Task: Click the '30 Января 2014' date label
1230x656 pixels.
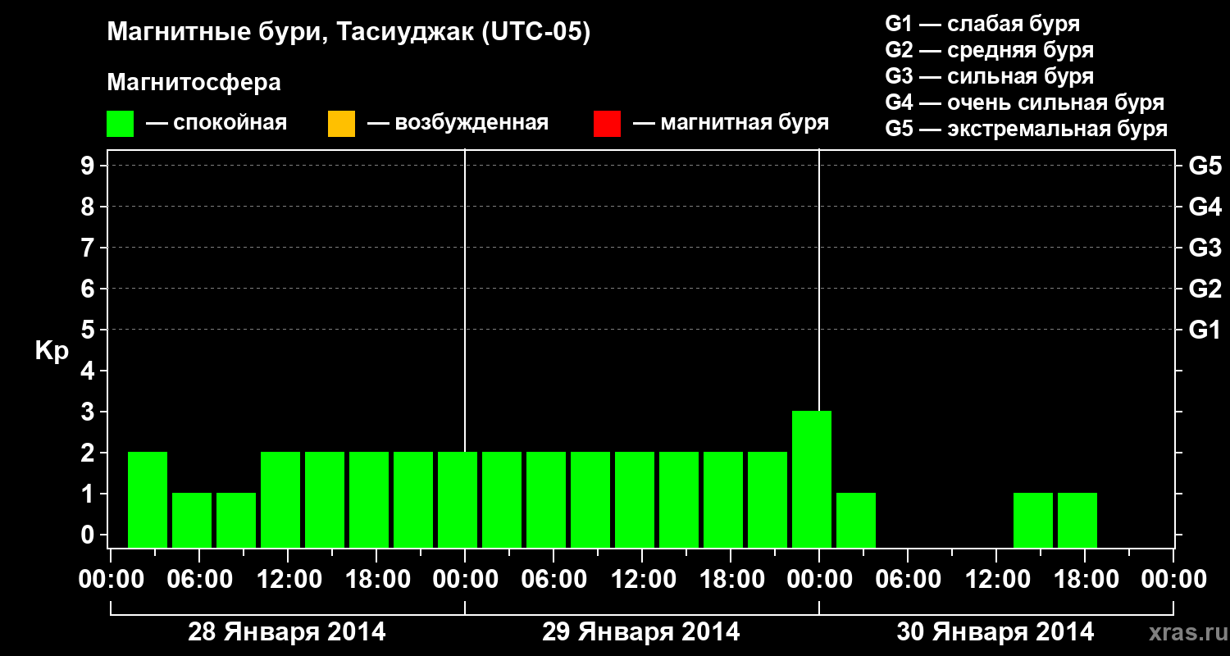Action: point(995,632)
